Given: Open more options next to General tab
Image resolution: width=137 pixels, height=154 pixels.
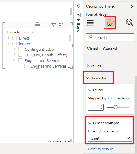Looking at the screenshot, I should (x=130, y=49).
